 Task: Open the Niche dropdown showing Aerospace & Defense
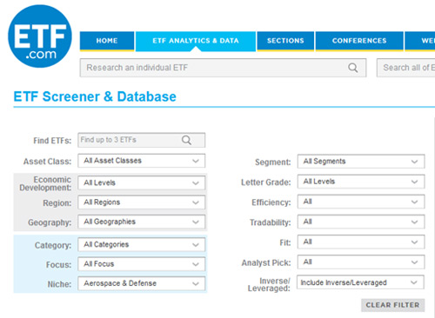click(141, 283)
